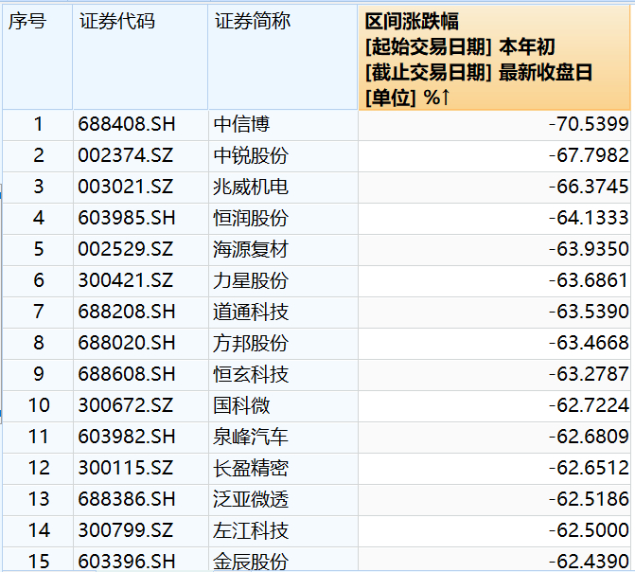The height and width of the screenshot is (572, 635).
Task: Select stock code 603396.SH
Action: [x=127, y=561]
